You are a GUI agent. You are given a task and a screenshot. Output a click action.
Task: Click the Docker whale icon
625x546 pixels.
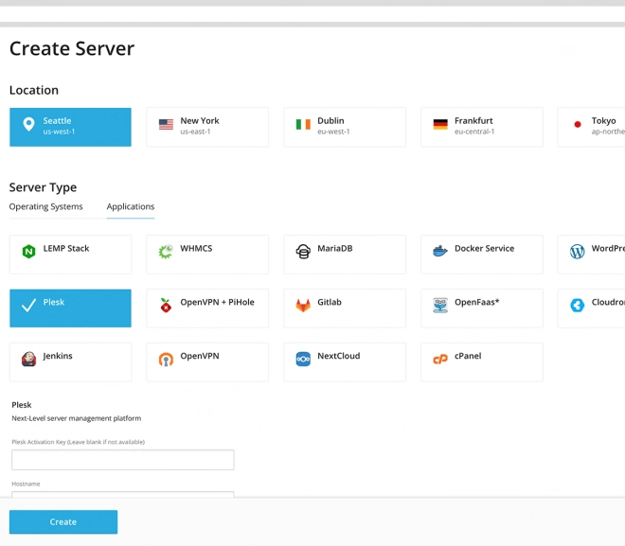440,252
